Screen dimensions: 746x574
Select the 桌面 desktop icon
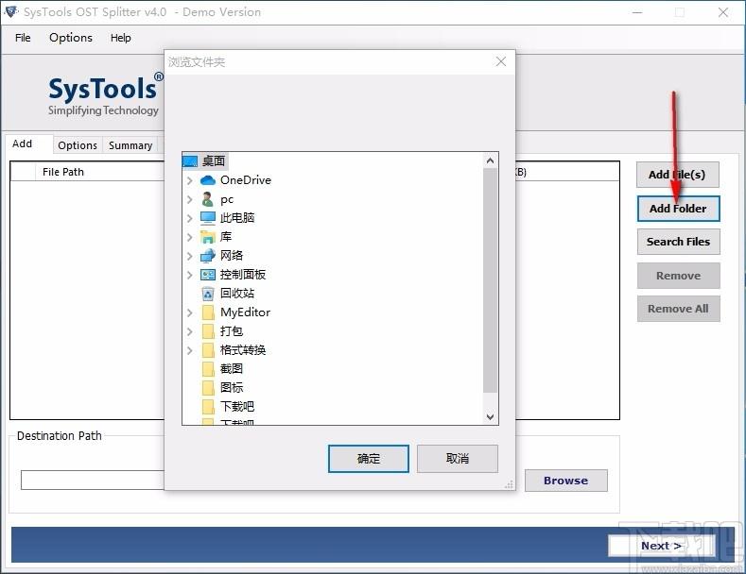(x=190, y=161)
